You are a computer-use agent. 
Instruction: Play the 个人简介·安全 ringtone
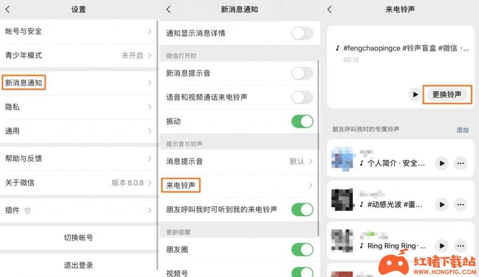click(442, 163)
